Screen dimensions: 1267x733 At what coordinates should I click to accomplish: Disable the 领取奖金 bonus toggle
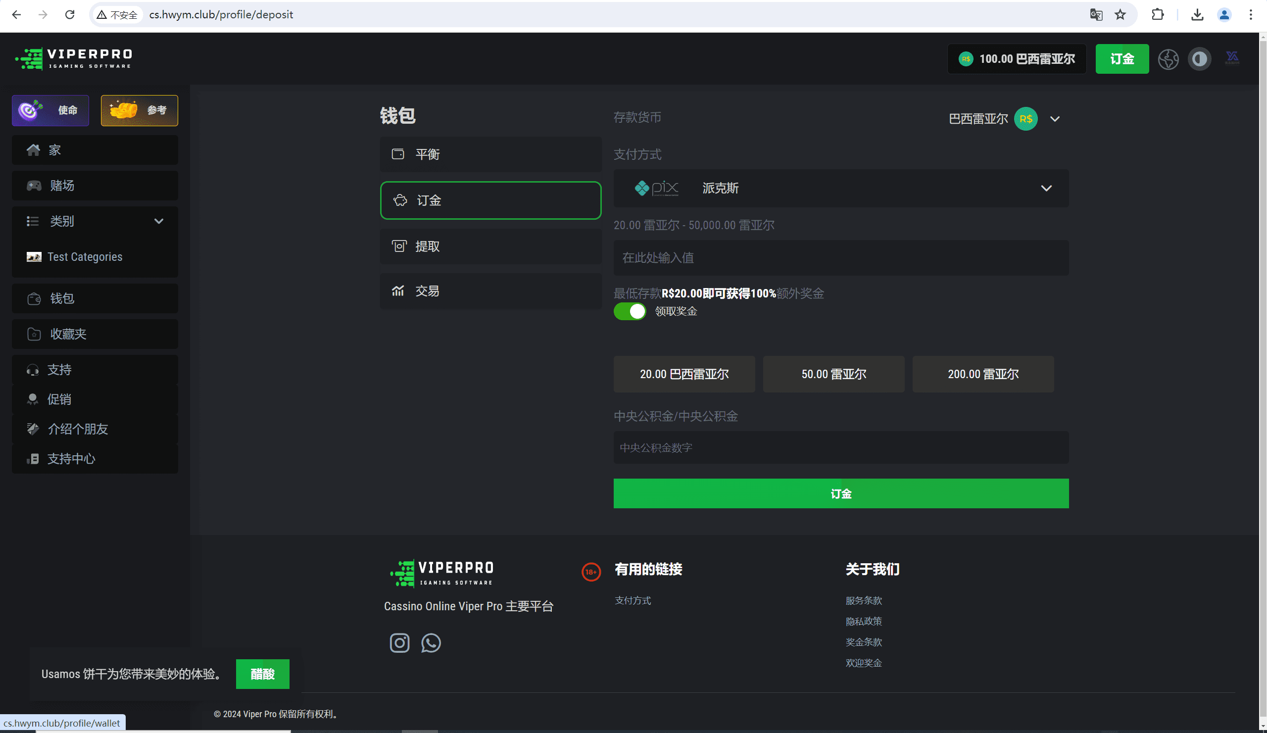coord(630,311)
